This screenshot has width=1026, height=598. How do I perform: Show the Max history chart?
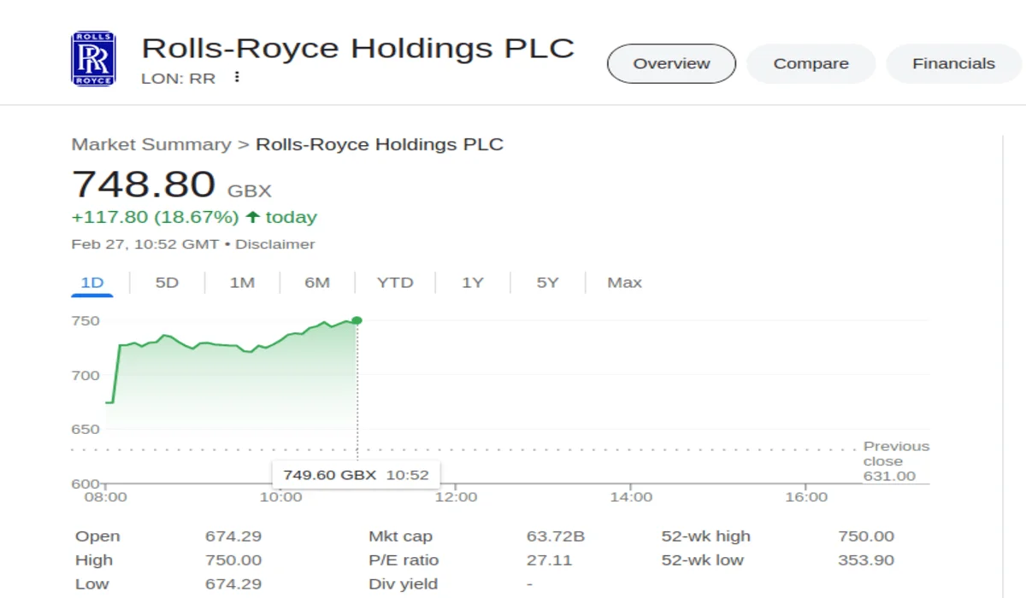click(x=624, y=283)
